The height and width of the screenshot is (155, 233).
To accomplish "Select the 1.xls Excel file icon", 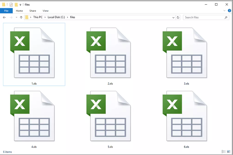I will pos(32,53).
